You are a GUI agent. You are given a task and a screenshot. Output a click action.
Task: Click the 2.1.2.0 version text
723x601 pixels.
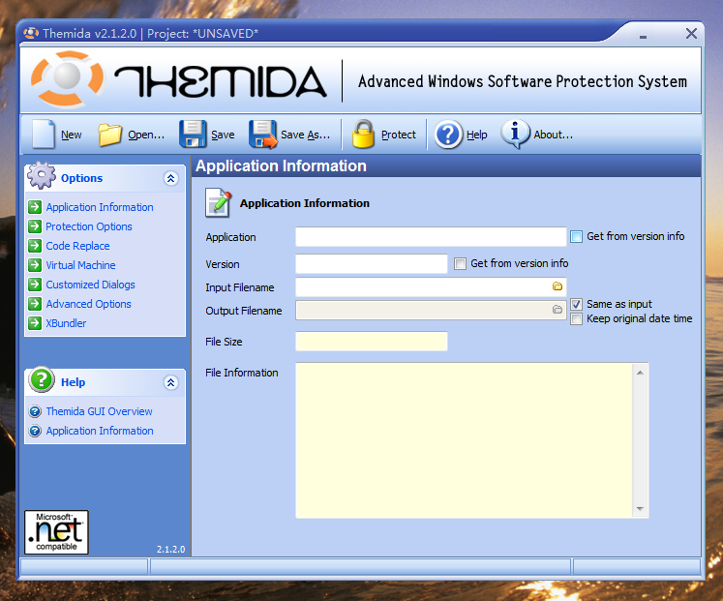coord(170,550)
